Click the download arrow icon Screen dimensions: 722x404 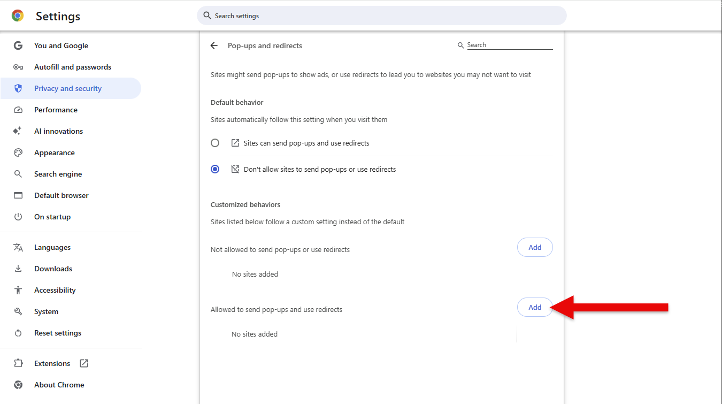[x=18, y=269]
